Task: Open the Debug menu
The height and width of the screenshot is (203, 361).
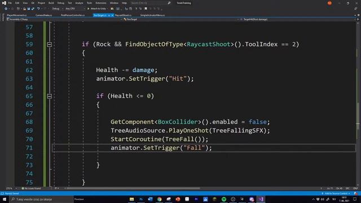Action: click(x=61, y=3)
